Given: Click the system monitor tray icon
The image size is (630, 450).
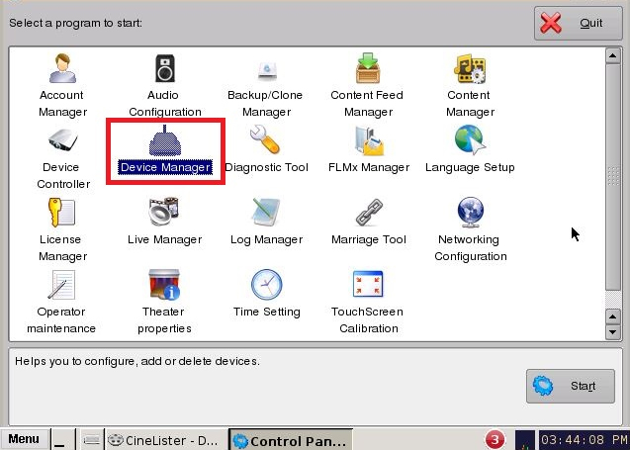Looking at the screenshot, I should [x=525, y=441].
